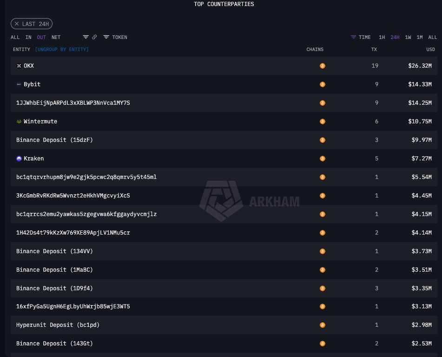Open address 1H42Ds4t79kKzXw769XE89ApjLV1NMu5cr
The image size is (442, 357).
(73, 233)
